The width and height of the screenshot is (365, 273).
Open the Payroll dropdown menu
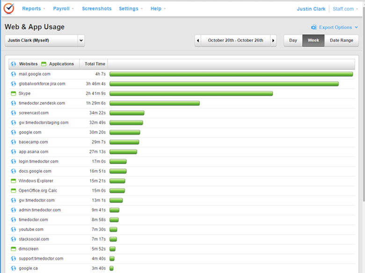[x=63, y=8]
